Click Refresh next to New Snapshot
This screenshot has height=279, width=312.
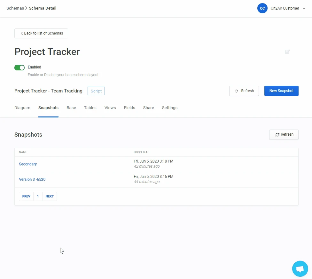click(244, 91)
